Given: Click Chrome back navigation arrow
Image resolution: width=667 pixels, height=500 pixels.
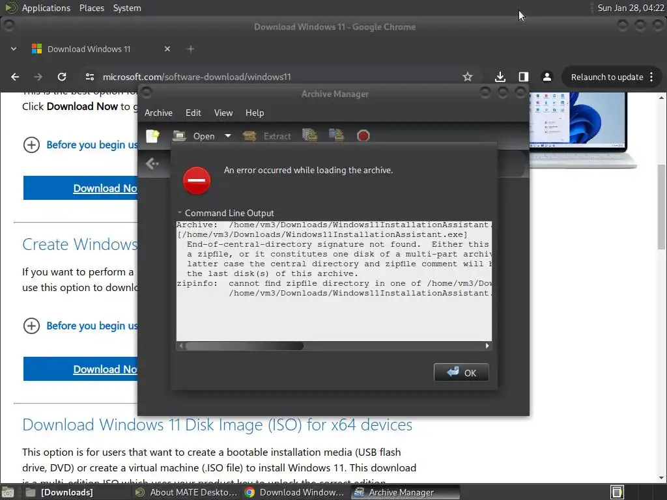Looking at the screenshot, I should pyautogui.click(x=15, y=77).
